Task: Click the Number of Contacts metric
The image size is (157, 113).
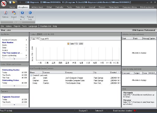Action: 14,40
